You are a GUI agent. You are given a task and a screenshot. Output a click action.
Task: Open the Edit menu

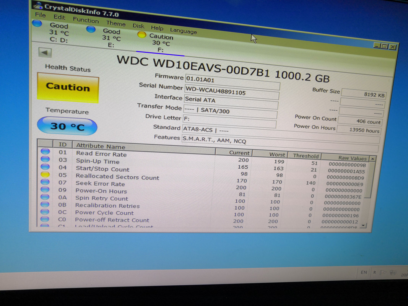[59, 17]
